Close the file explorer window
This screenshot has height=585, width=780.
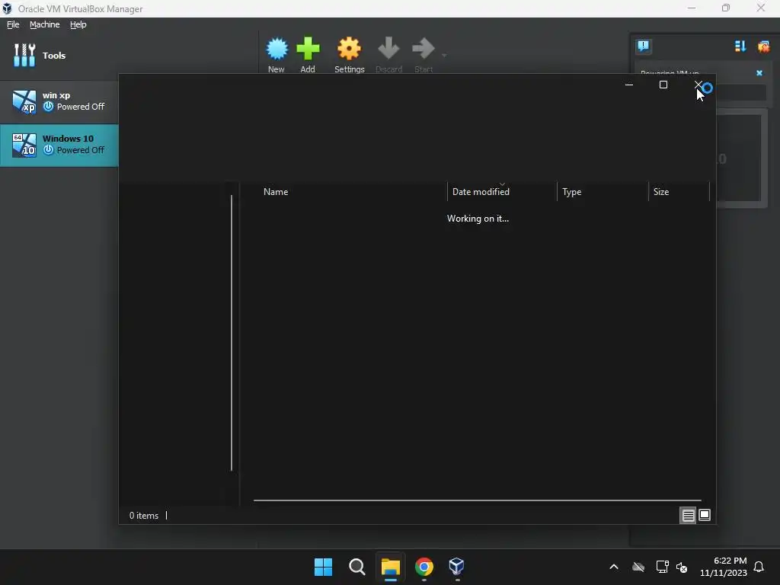pos(698,85)
